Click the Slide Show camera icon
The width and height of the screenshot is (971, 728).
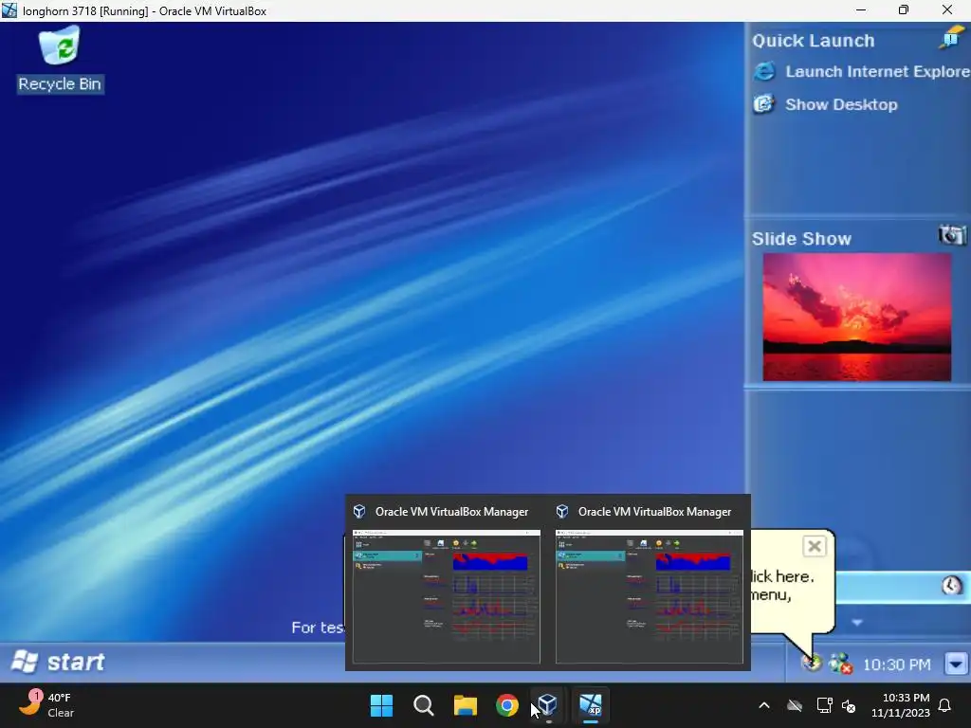952,235
